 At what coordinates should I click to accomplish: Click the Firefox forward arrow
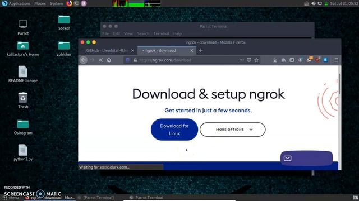[x=92, y=60]
